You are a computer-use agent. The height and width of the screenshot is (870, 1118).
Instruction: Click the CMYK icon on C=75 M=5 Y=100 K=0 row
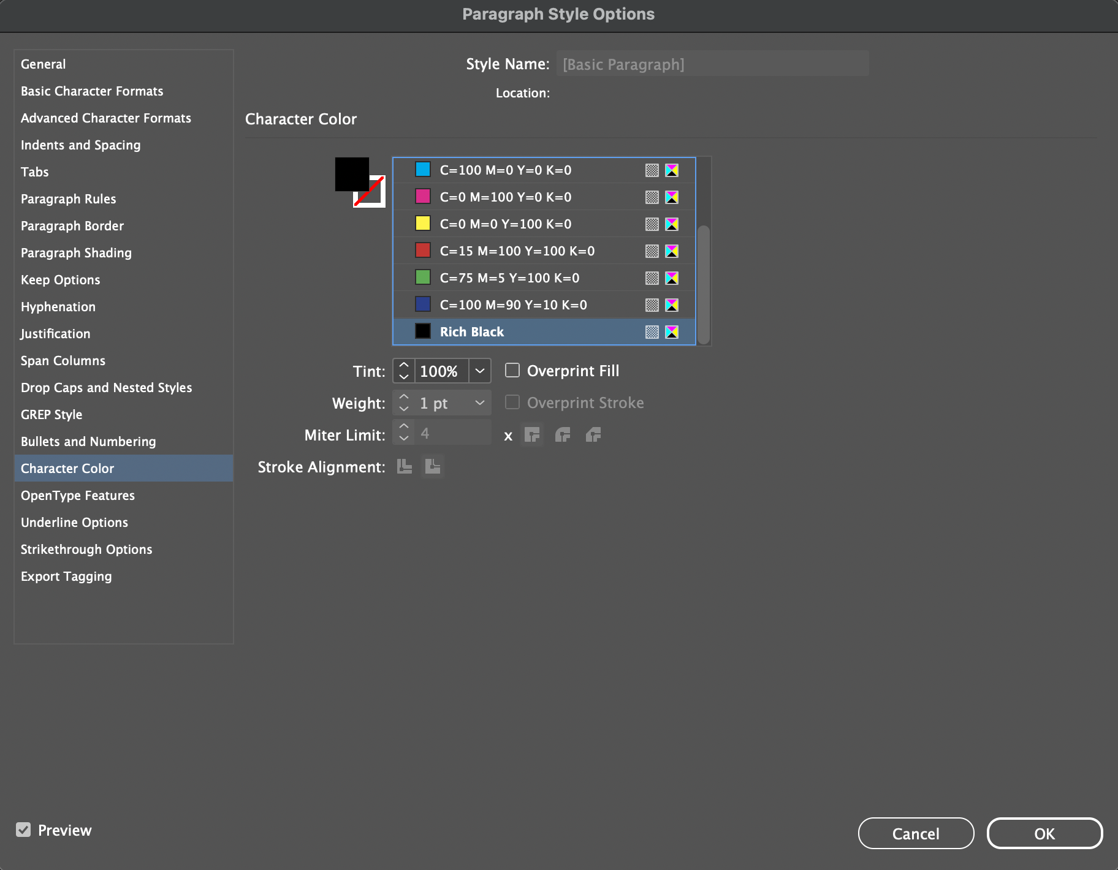[672, 278]
